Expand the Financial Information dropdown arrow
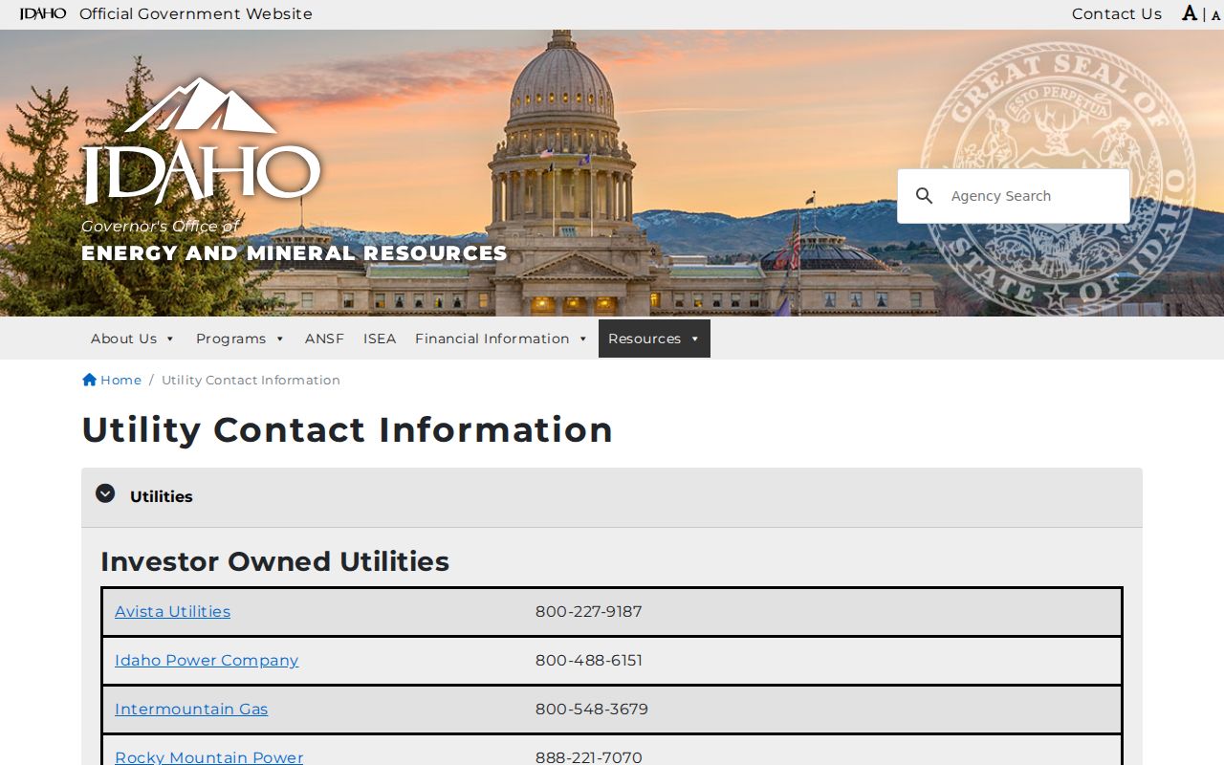The image size is (1224, 765). (583, 339)
